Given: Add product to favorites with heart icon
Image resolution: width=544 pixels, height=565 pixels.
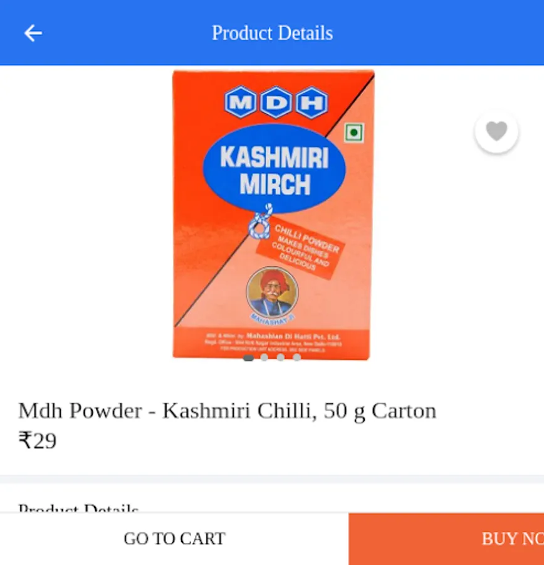Looking at the screenshot, I should [x=496, y=132].
